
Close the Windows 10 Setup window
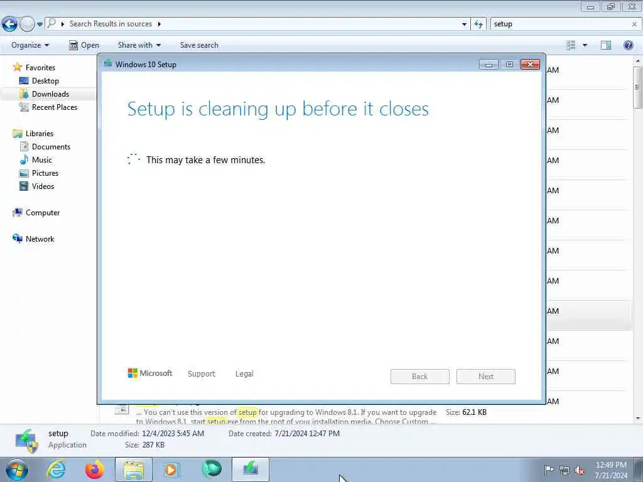[x=530, y=65]
